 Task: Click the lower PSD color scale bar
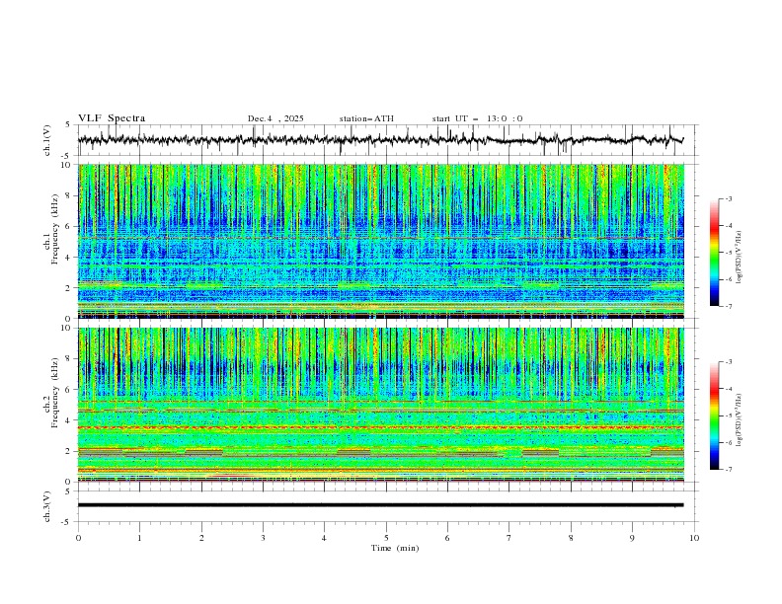click(714, 415)
